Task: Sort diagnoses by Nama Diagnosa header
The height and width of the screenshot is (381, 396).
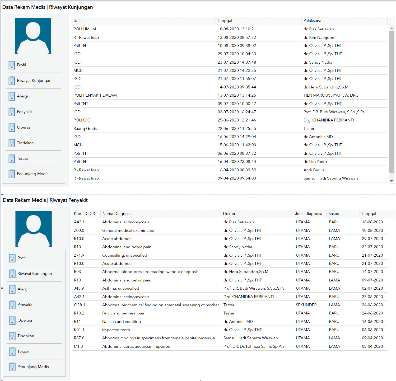Action: click(x=161, y=214)
